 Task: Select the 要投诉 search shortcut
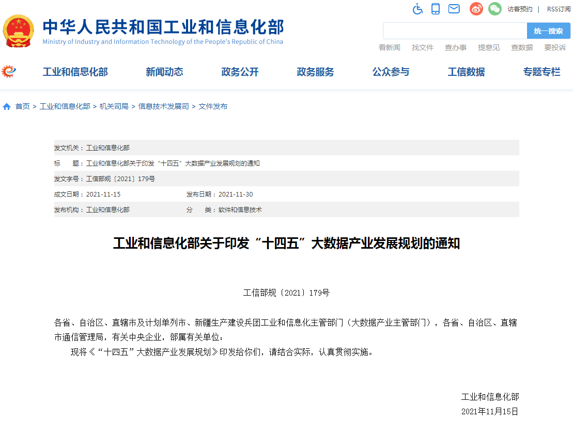coord(555,47)
